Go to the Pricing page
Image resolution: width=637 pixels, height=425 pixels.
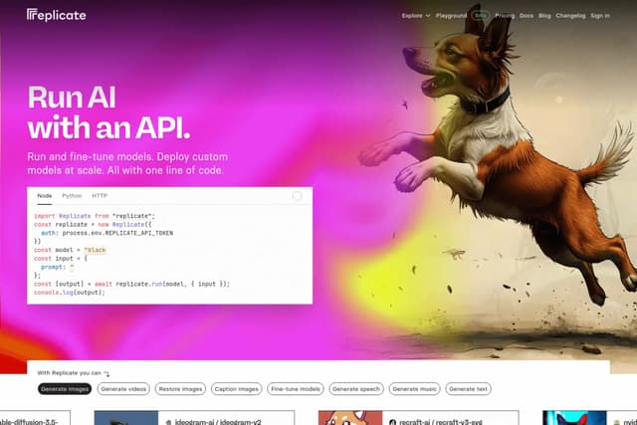505,16
